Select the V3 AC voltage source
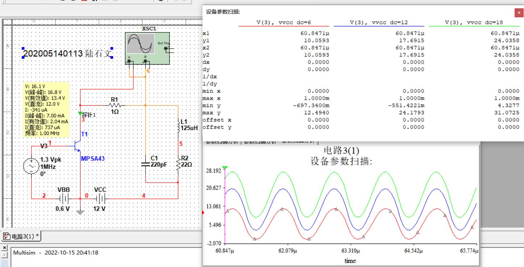 31,166
